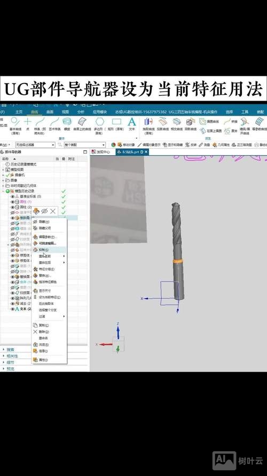The width and height of the screenshot is (267, 476).
Task: Select the 相交曲线 intersection curve tool
Action: [177, 124]
